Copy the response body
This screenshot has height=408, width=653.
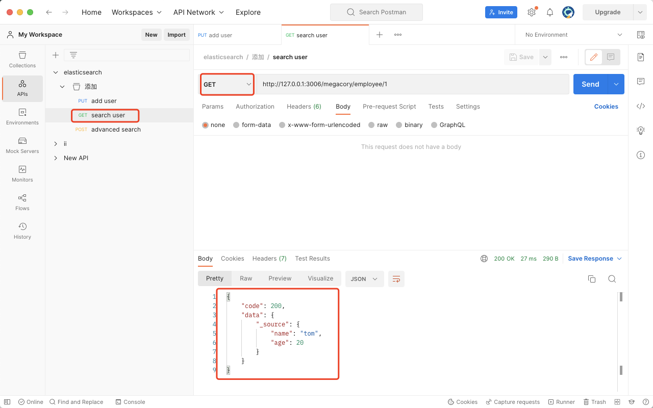tap(591, 279)
